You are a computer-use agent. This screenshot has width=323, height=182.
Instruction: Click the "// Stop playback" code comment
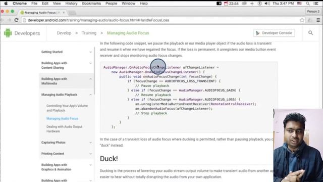click(x=151, y=113)
